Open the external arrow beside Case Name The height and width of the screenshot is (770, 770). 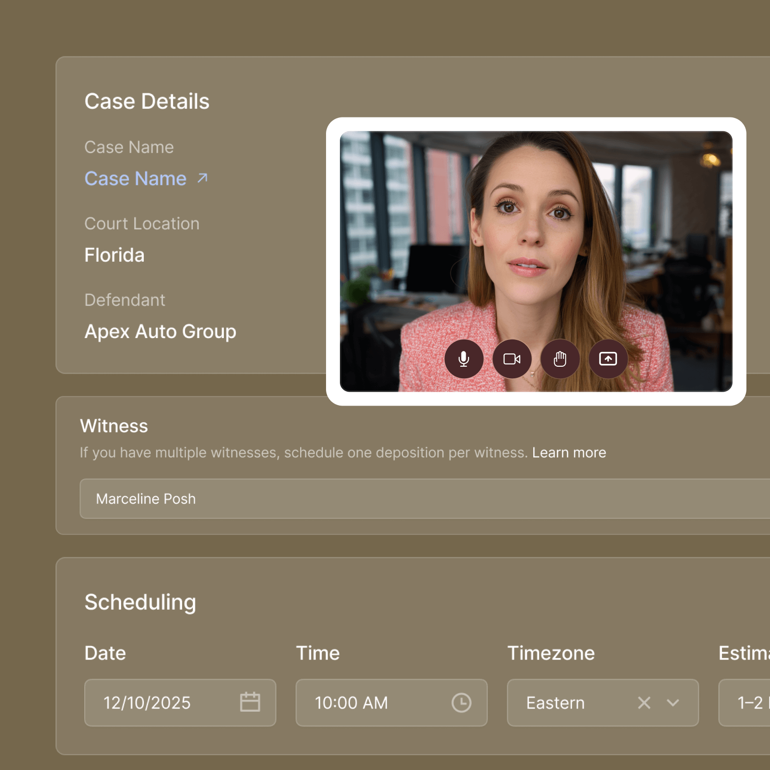tap(203, 178)
